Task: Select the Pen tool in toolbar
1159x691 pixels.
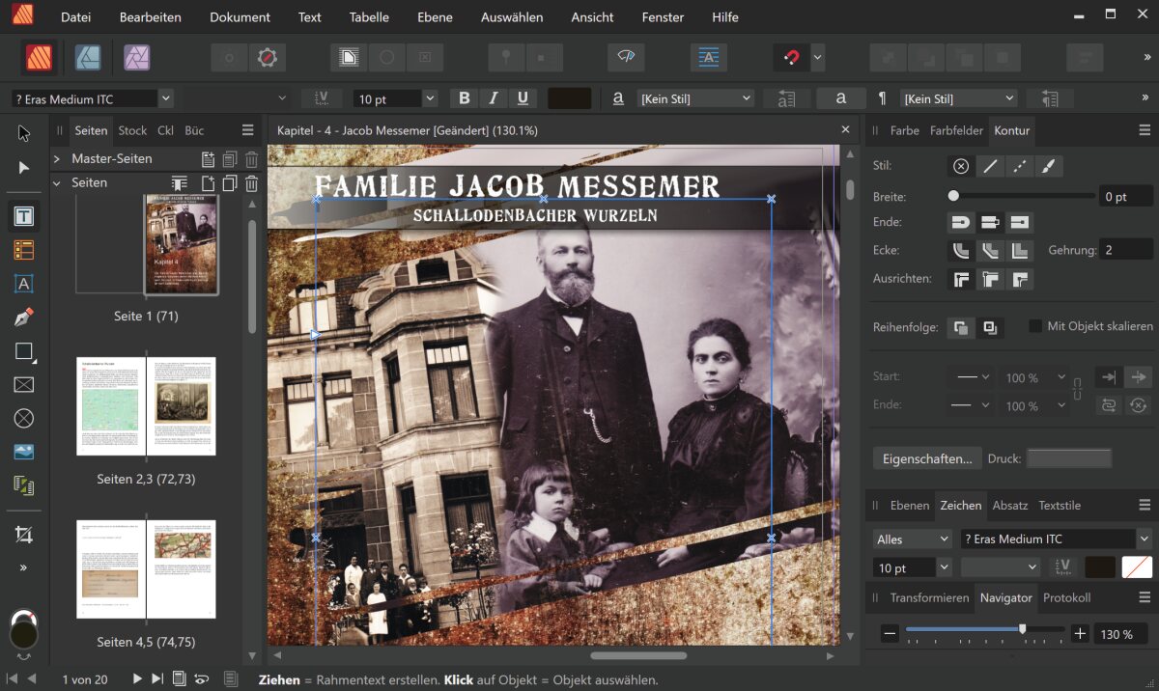Action: pyautogui.click(x=24, y=318)
